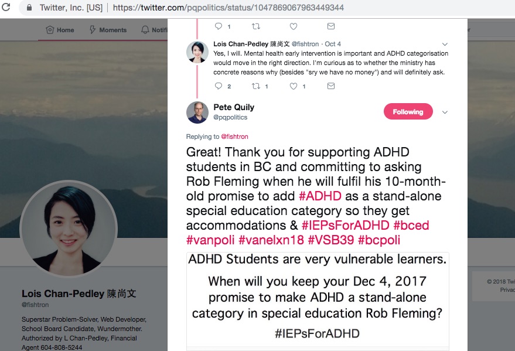The width and height of the screenshot is (515, 351).
Task: Open the Moments tab
Action: pos(108,30)
